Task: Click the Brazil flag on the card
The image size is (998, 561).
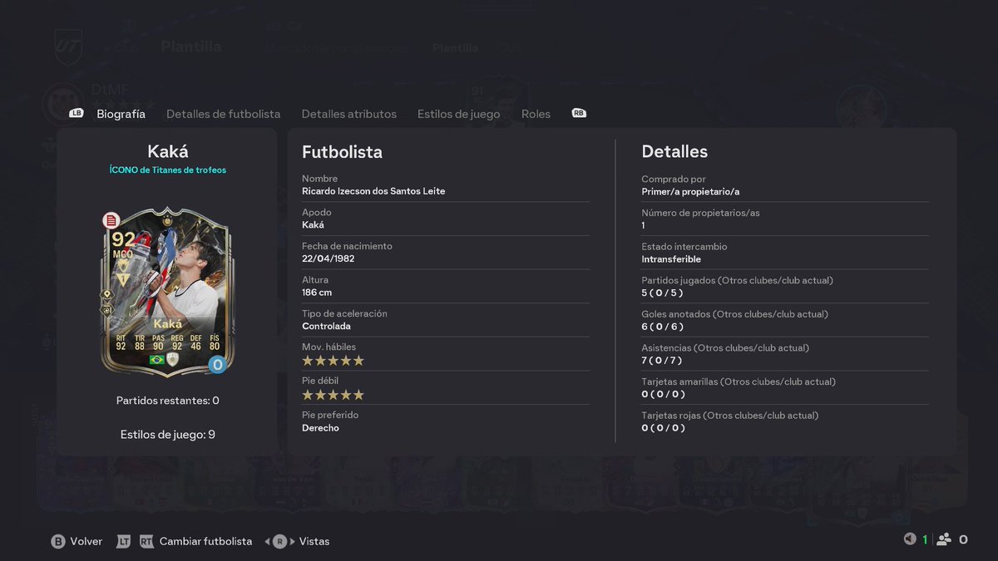Action: pos(156,360)
